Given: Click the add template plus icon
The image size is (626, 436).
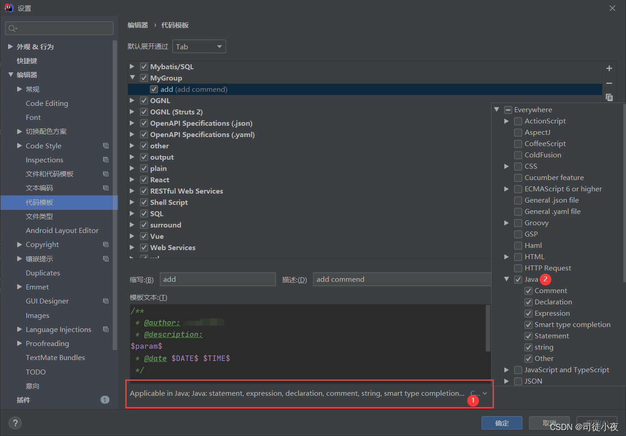Looking at the screenshot, I should pos(609,68).
